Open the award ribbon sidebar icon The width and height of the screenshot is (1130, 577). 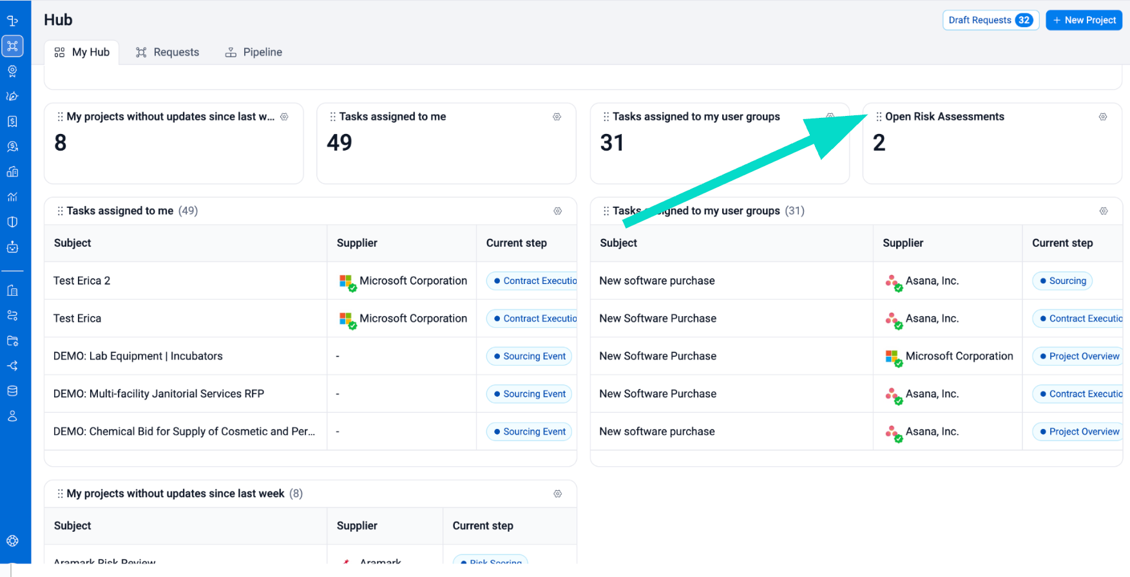pyautogui.click(x=12, y=71)
